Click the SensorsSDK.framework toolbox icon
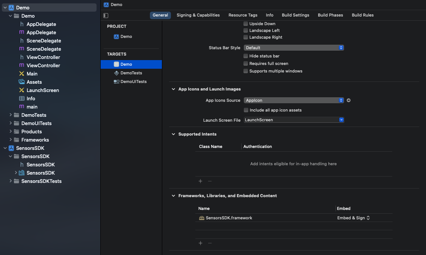426x255 pixels. coord(202,218)
